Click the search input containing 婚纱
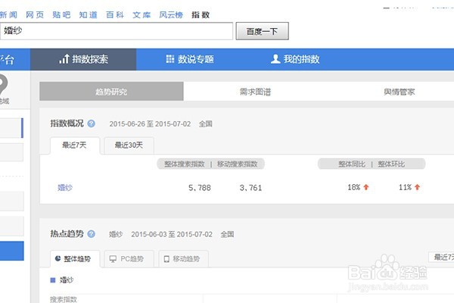The height and width of the screenshot is (303, 454). 117,31
